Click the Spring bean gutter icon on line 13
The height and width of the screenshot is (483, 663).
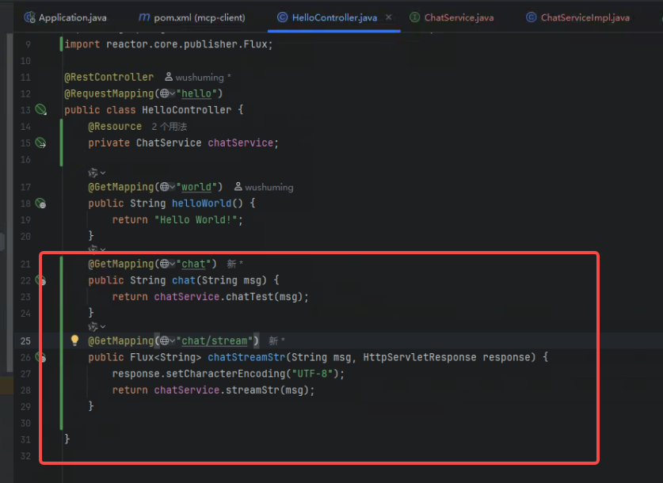pyautogui.click(x=40, y=109)
